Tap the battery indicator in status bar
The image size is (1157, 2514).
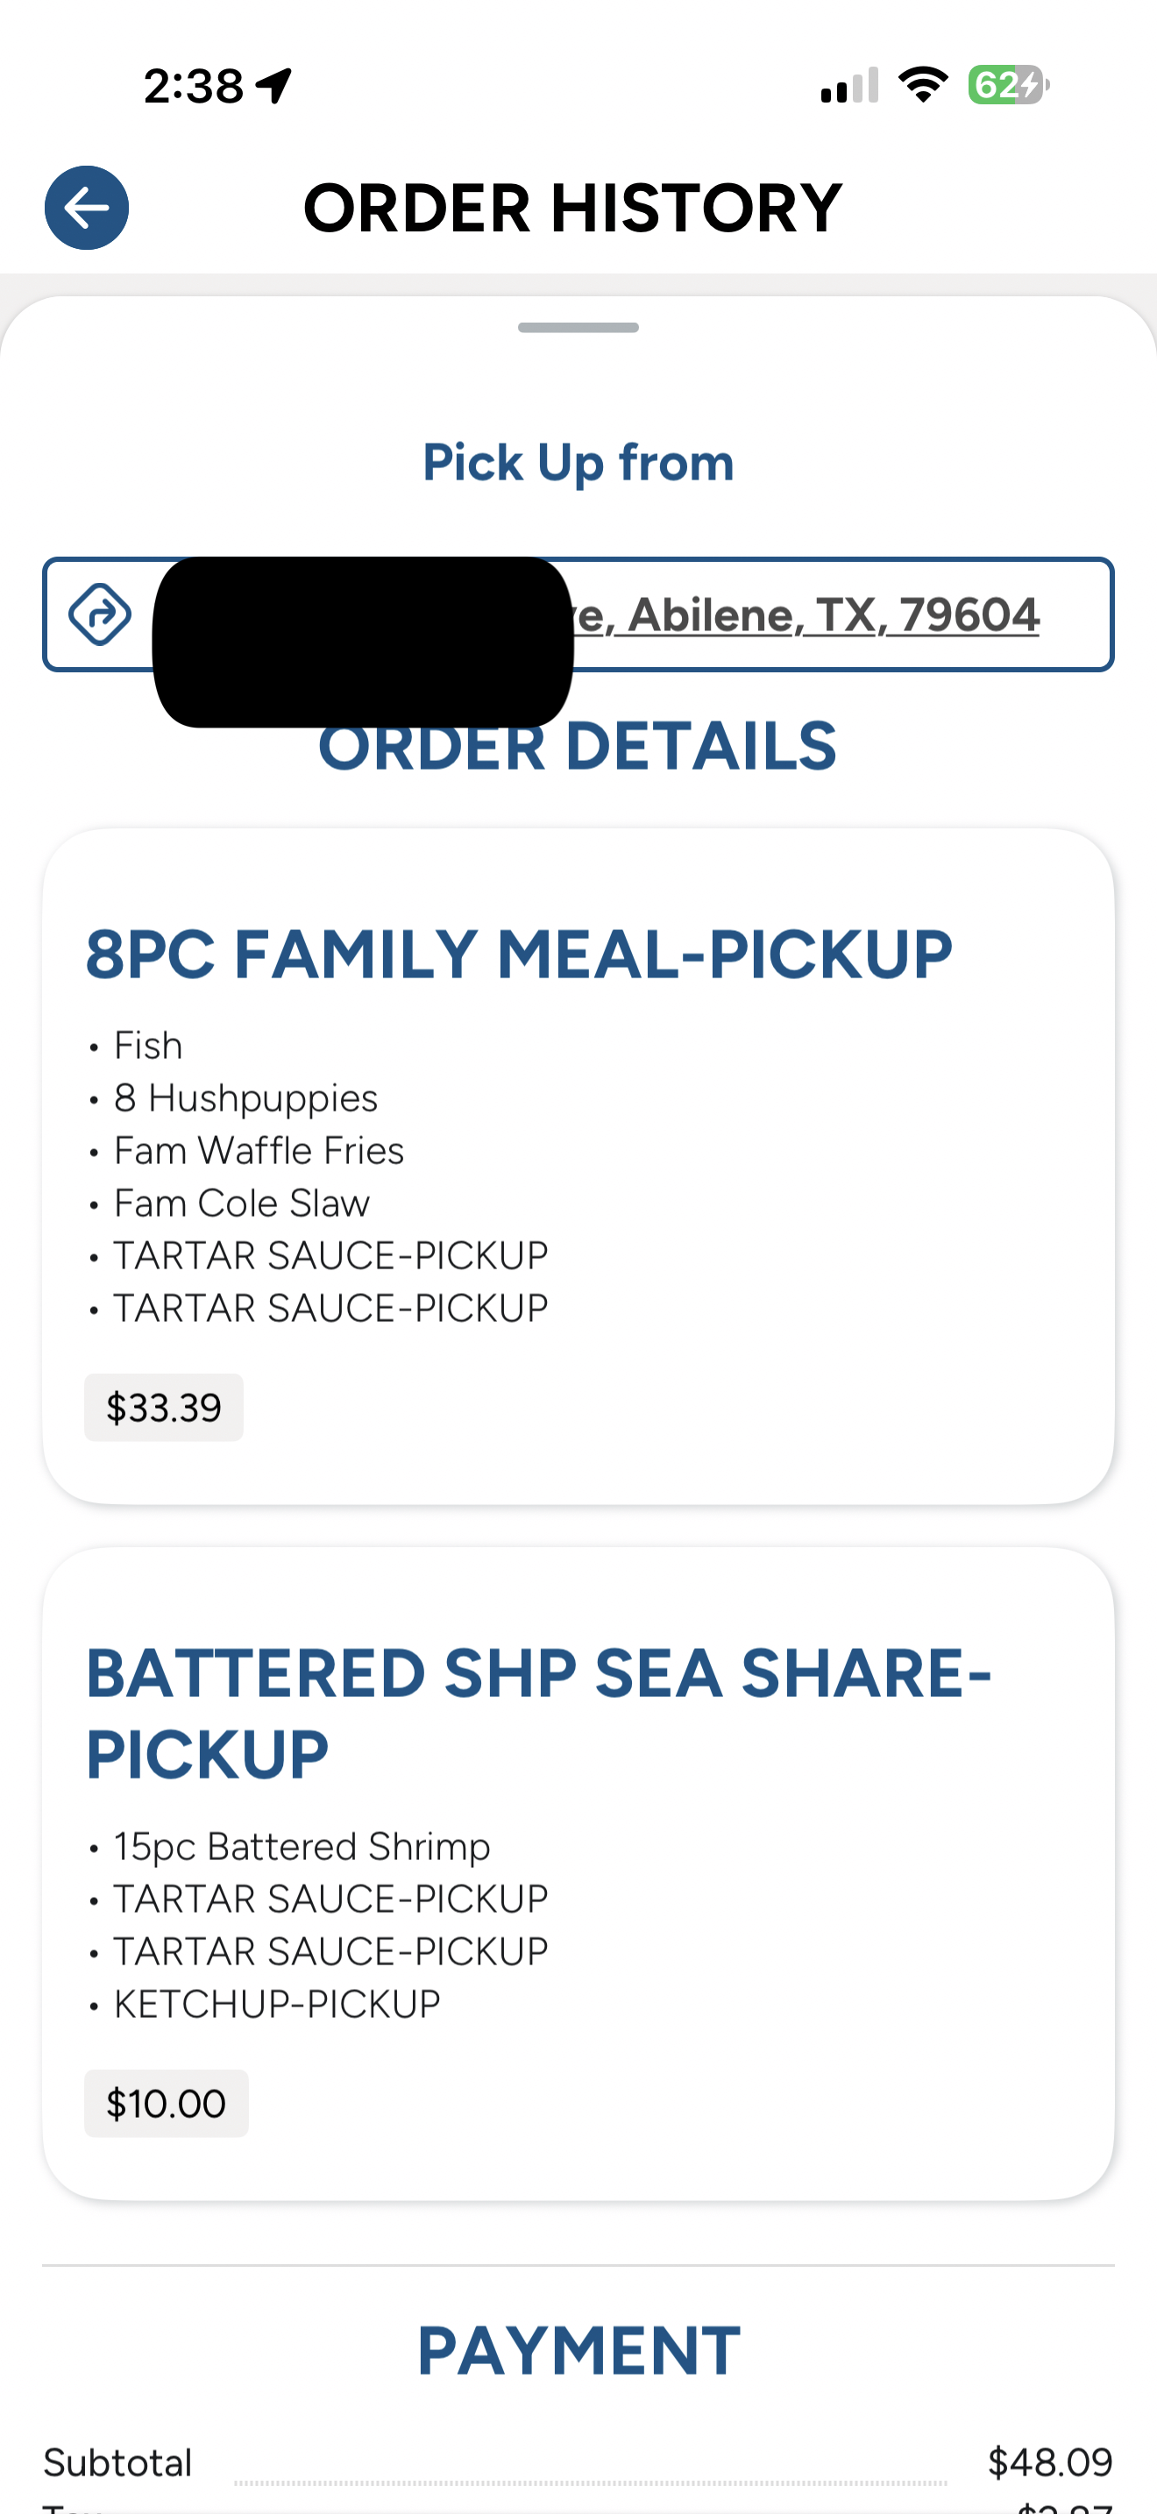1008,85
